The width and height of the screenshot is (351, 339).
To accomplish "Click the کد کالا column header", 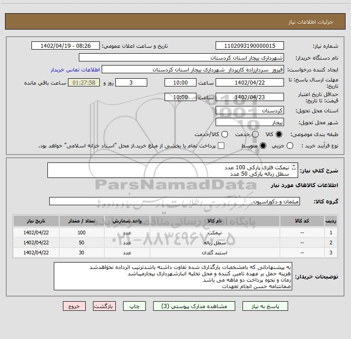I will pyautogui.click(x=302, y=221).
